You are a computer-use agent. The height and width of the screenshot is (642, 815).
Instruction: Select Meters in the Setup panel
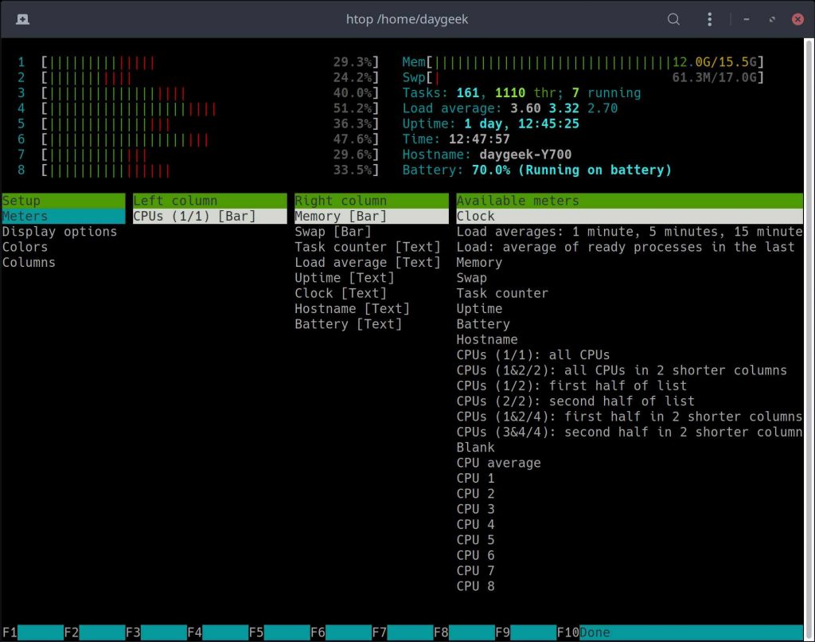(25, 217)
